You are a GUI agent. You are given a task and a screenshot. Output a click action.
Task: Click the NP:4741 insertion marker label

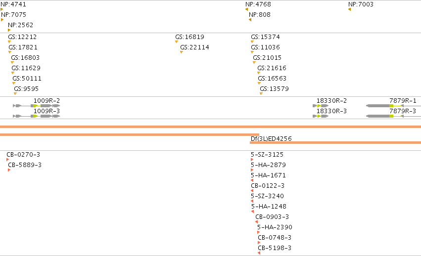pos(13,4)
